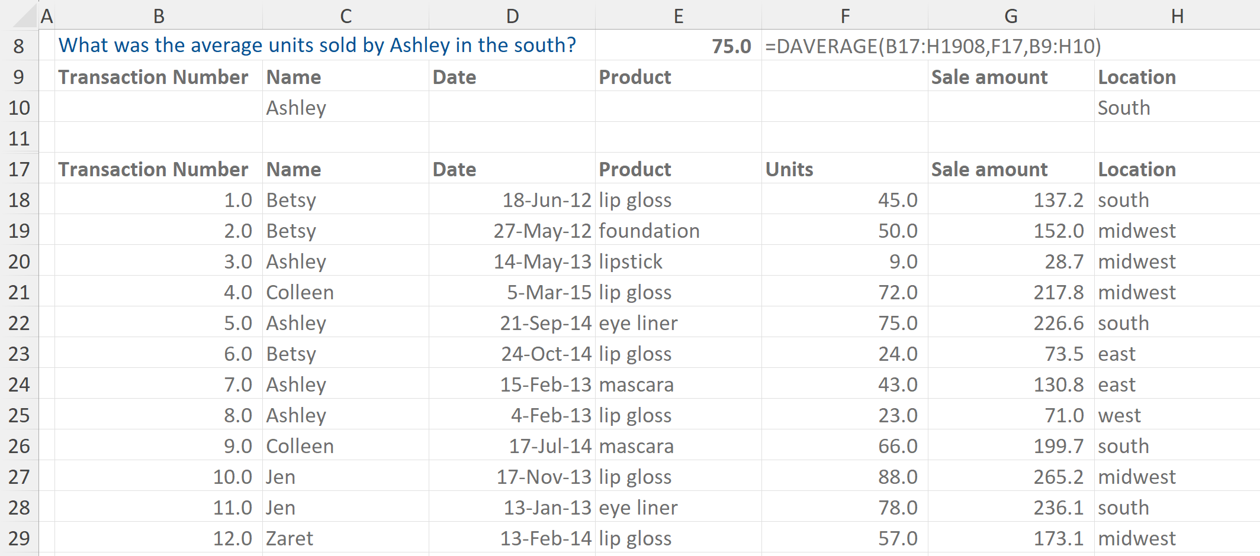Select the sale amount cell 265.2
This screenshot has width=1260, height=556.
coord(1011,477)
